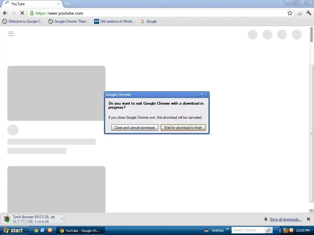Click the second placeholder video thumbnail
Viewport: 314px width, 235px height.
tap(56, 189)
